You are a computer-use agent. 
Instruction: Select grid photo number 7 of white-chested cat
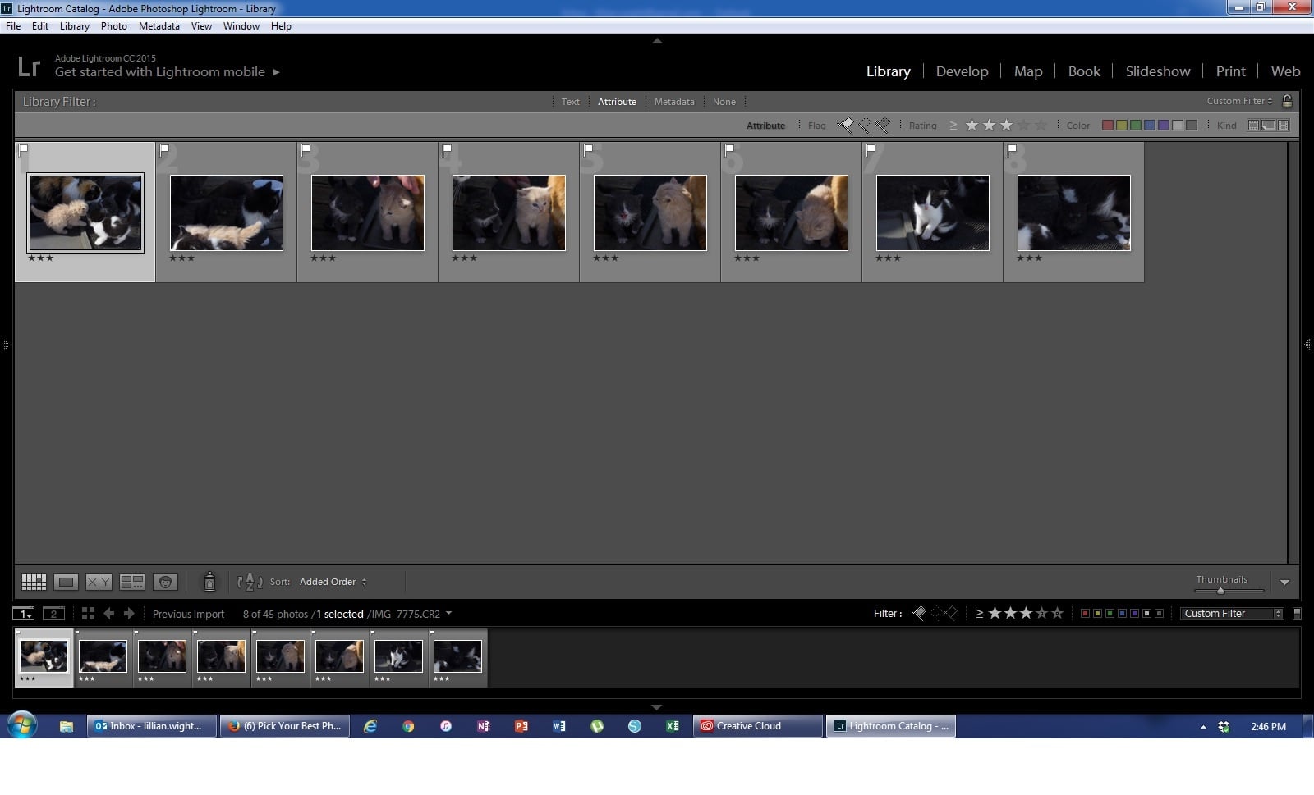tap(933, 212)
